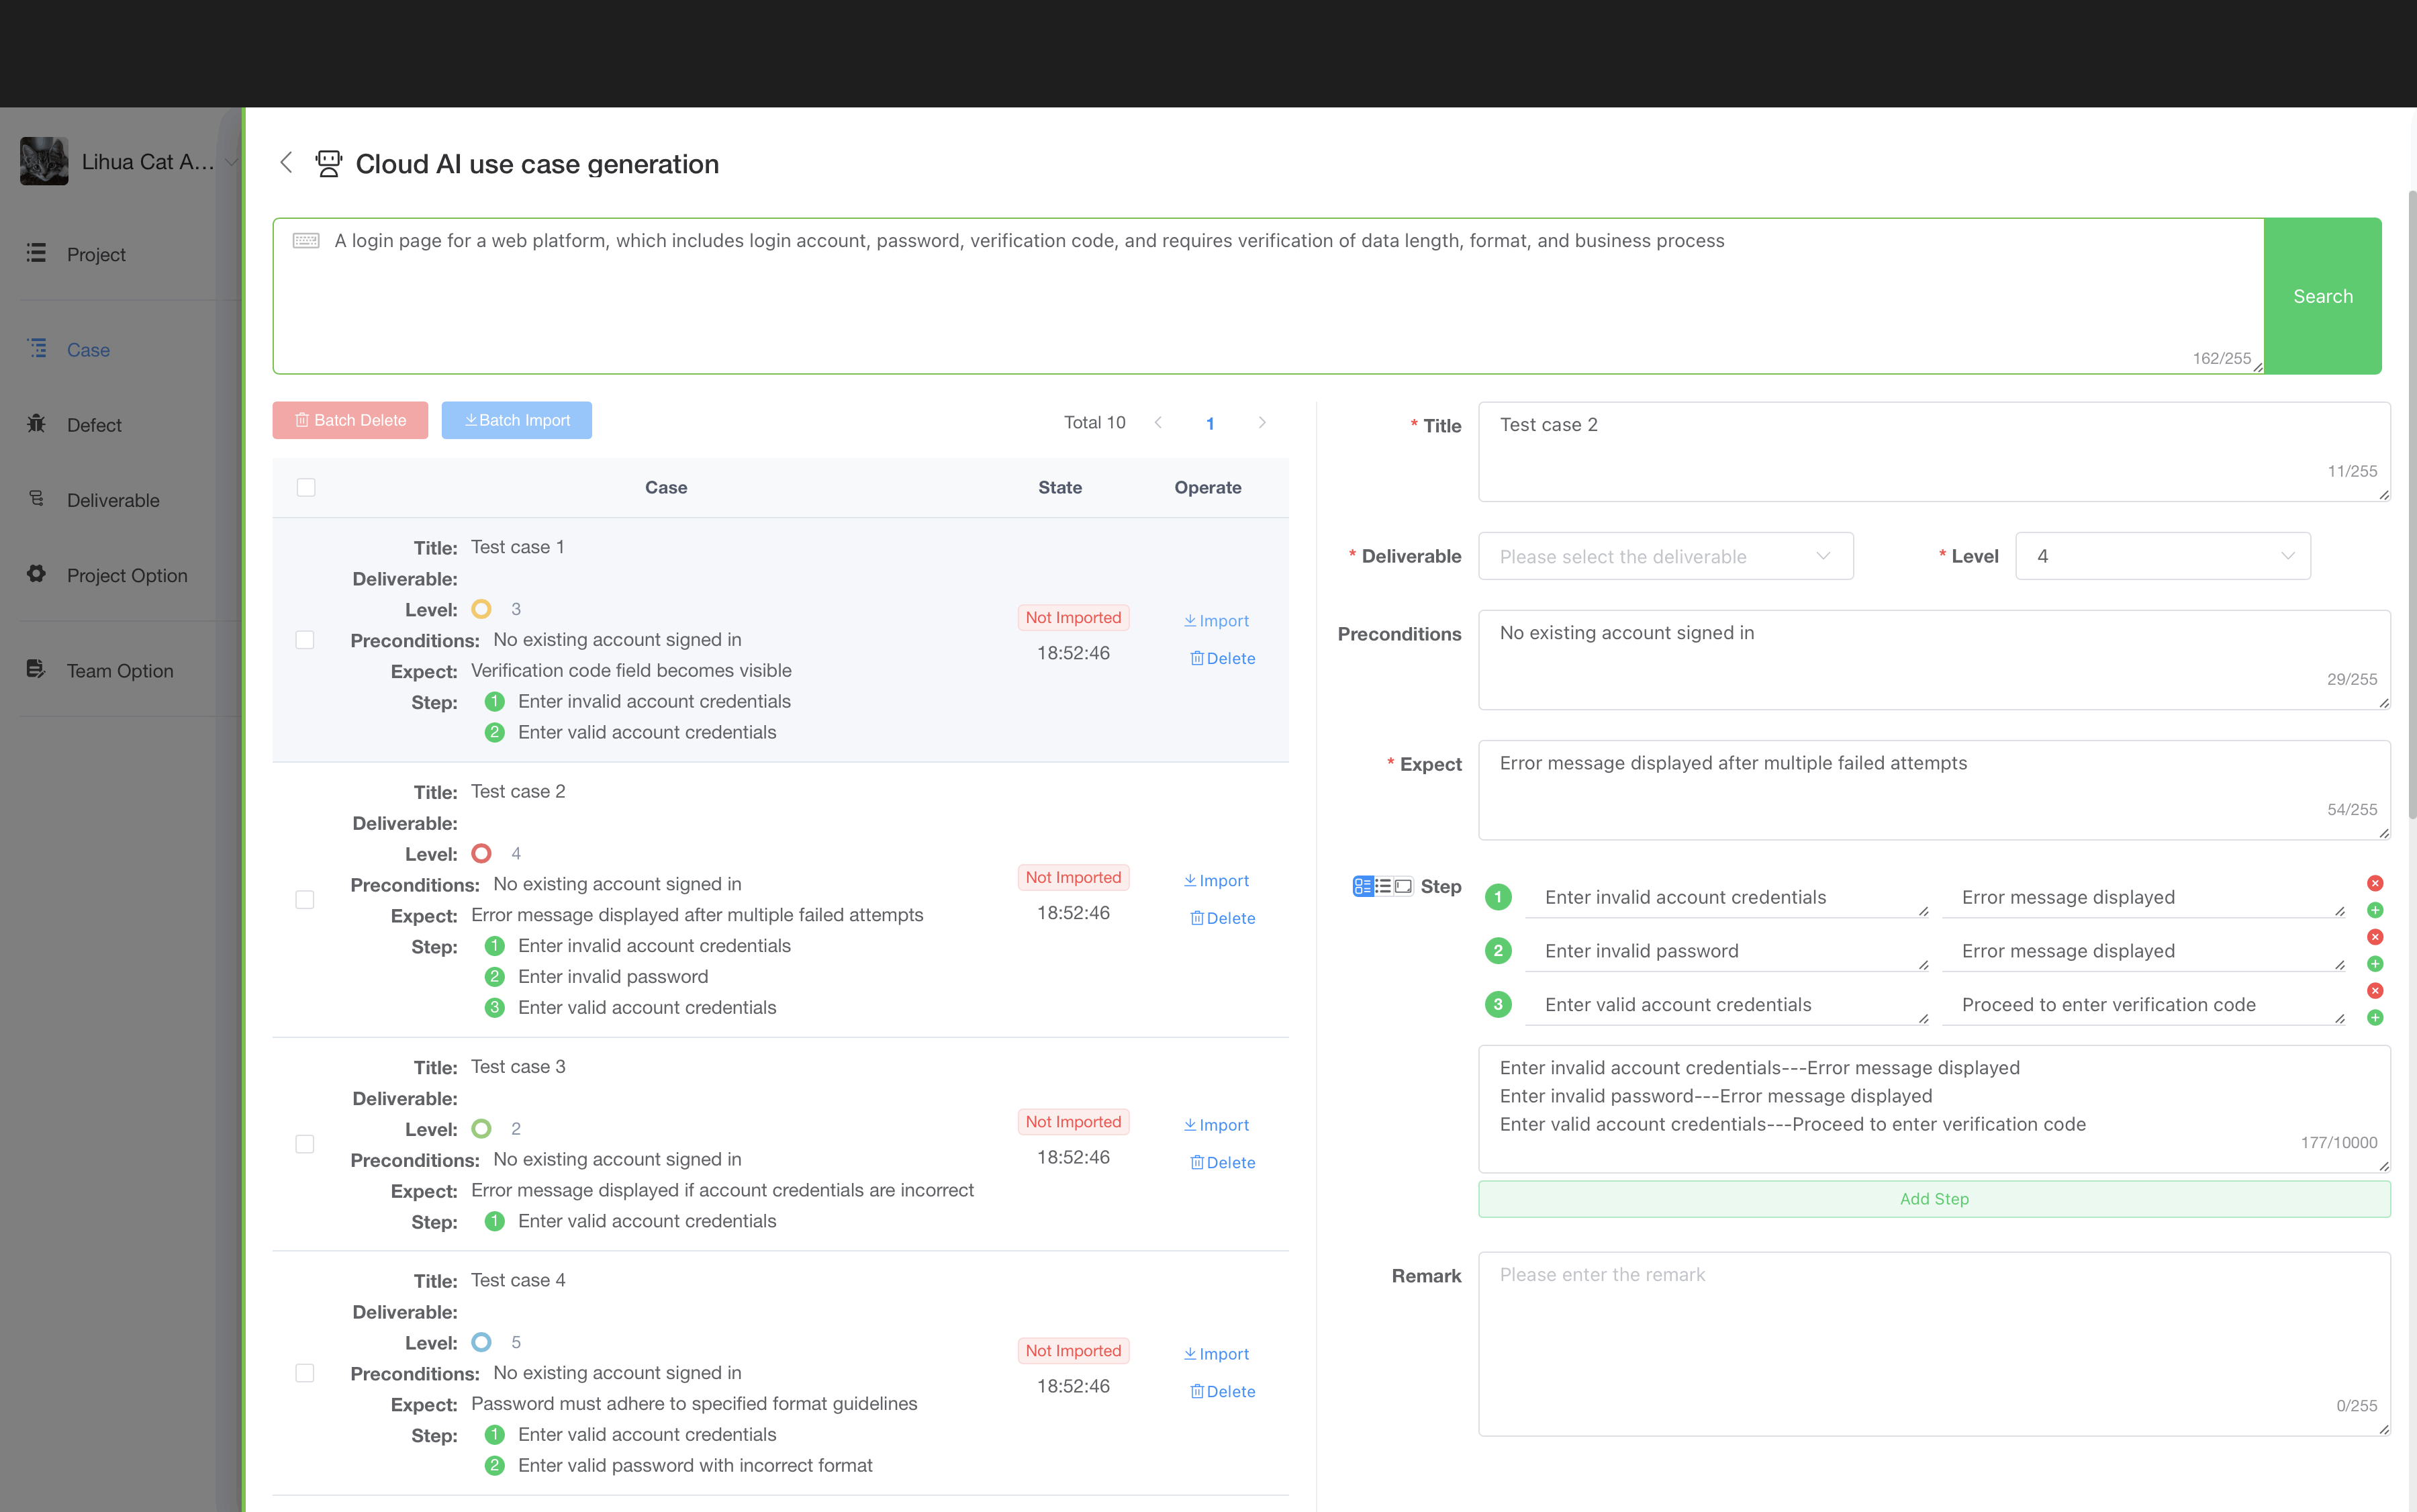Screen dimensions: 2417x1512
Task: Click the green Search button
Action: pyautogui.click(x=2322, y=296)
